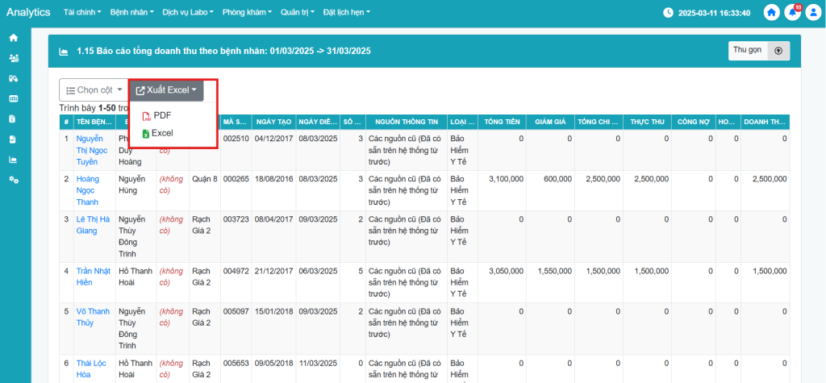This screenshot has width=826, height=383.
Task: Click the notification bell icon
Action: [792, 13]
